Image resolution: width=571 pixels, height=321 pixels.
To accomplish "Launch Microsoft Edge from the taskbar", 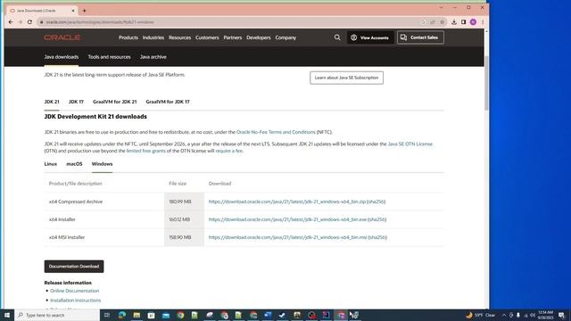I will click(121, 315).
